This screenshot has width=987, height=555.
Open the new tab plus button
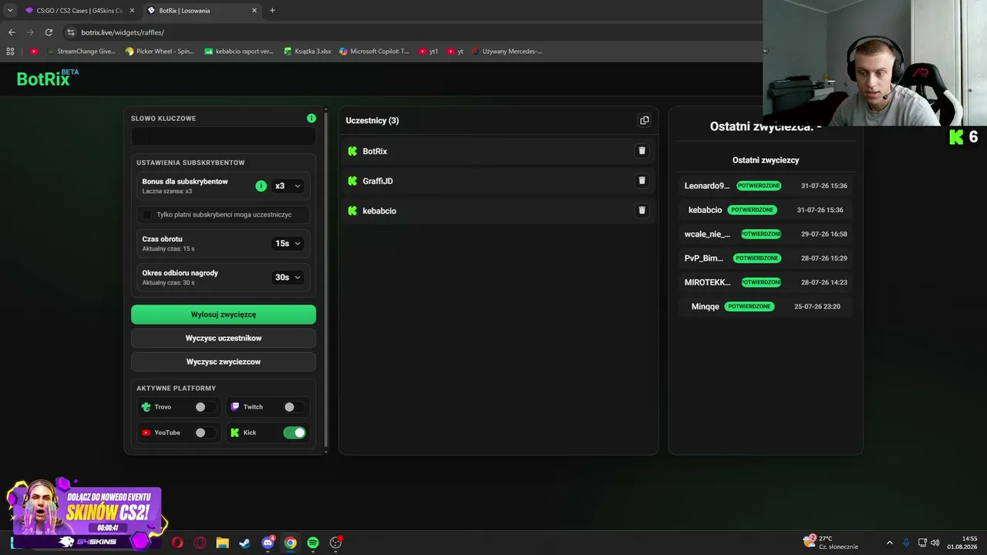[x=272, y=11]
